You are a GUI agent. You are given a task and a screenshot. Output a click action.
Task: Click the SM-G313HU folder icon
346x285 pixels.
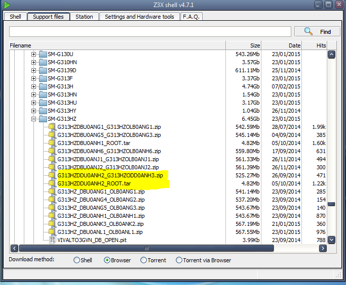(43, 103)
